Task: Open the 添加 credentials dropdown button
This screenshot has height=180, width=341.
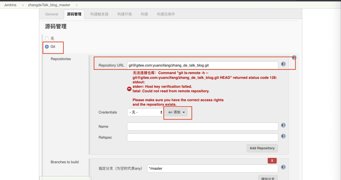Action: pyautogui.click(x=176, y=112)
